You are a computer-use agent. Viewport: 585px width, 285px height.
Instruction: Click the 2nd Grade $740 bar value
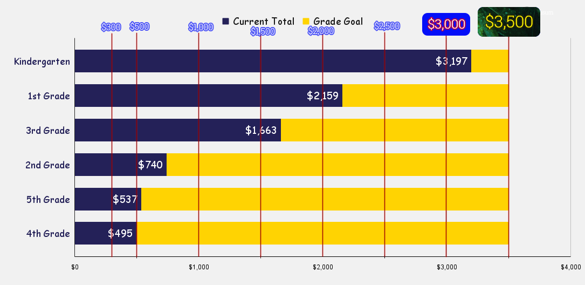(150, 165)
